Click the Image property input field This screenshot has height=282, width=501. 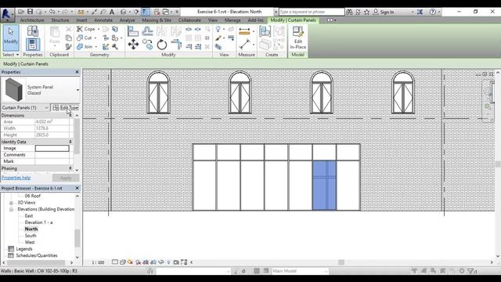(52, 148)
